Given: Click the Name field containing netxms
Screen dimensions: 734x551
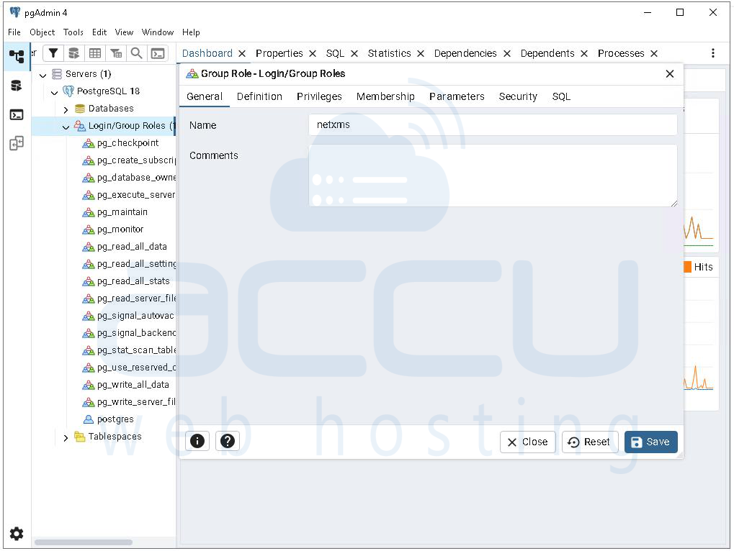Looking at the screenshot, I should click(493, 124).
